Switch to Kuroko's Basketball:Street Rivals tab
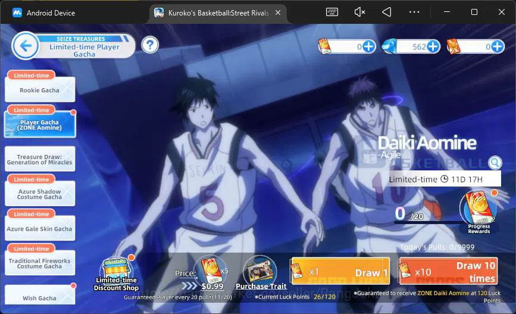 pos(218,13)
